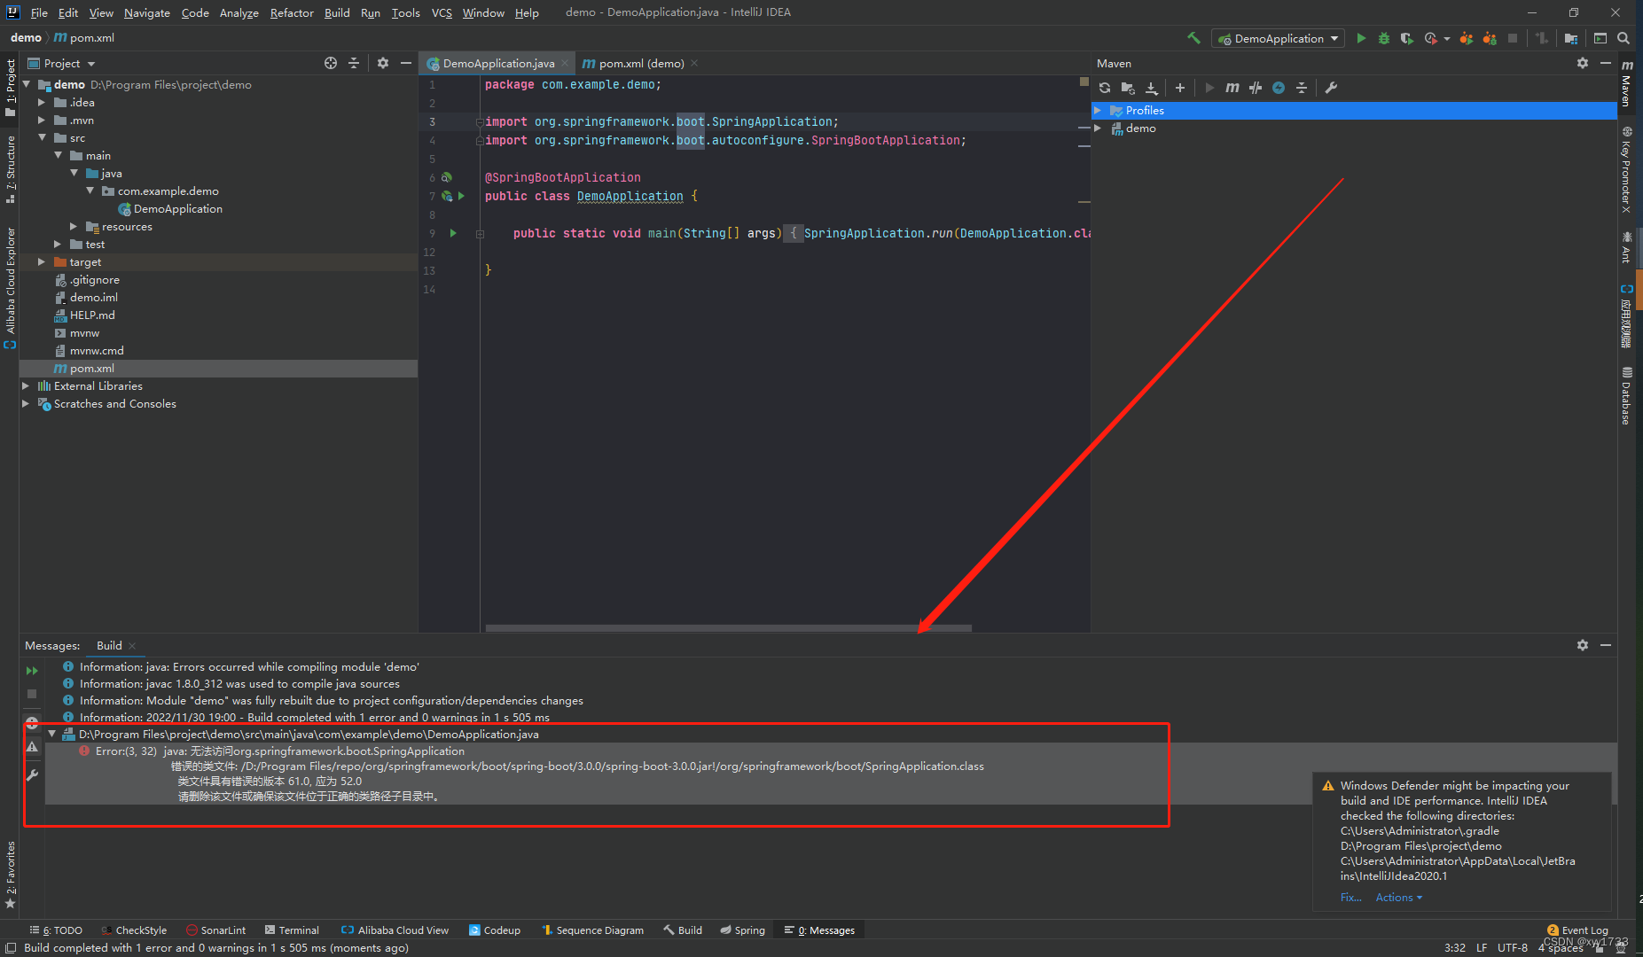Open Actions link in Defender notification
The image size is (1643, 957).
[1398, 898]
